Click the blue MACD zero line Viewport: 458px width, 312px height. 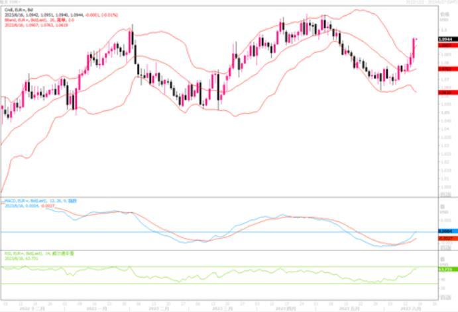[199, 232]
